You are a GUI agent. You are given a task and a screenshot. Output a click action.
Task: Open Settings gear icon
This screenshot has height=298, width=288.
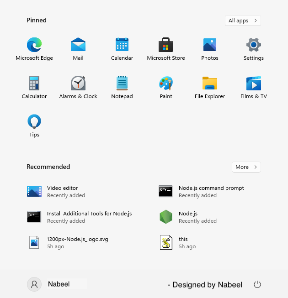click(x=254, y=45)
